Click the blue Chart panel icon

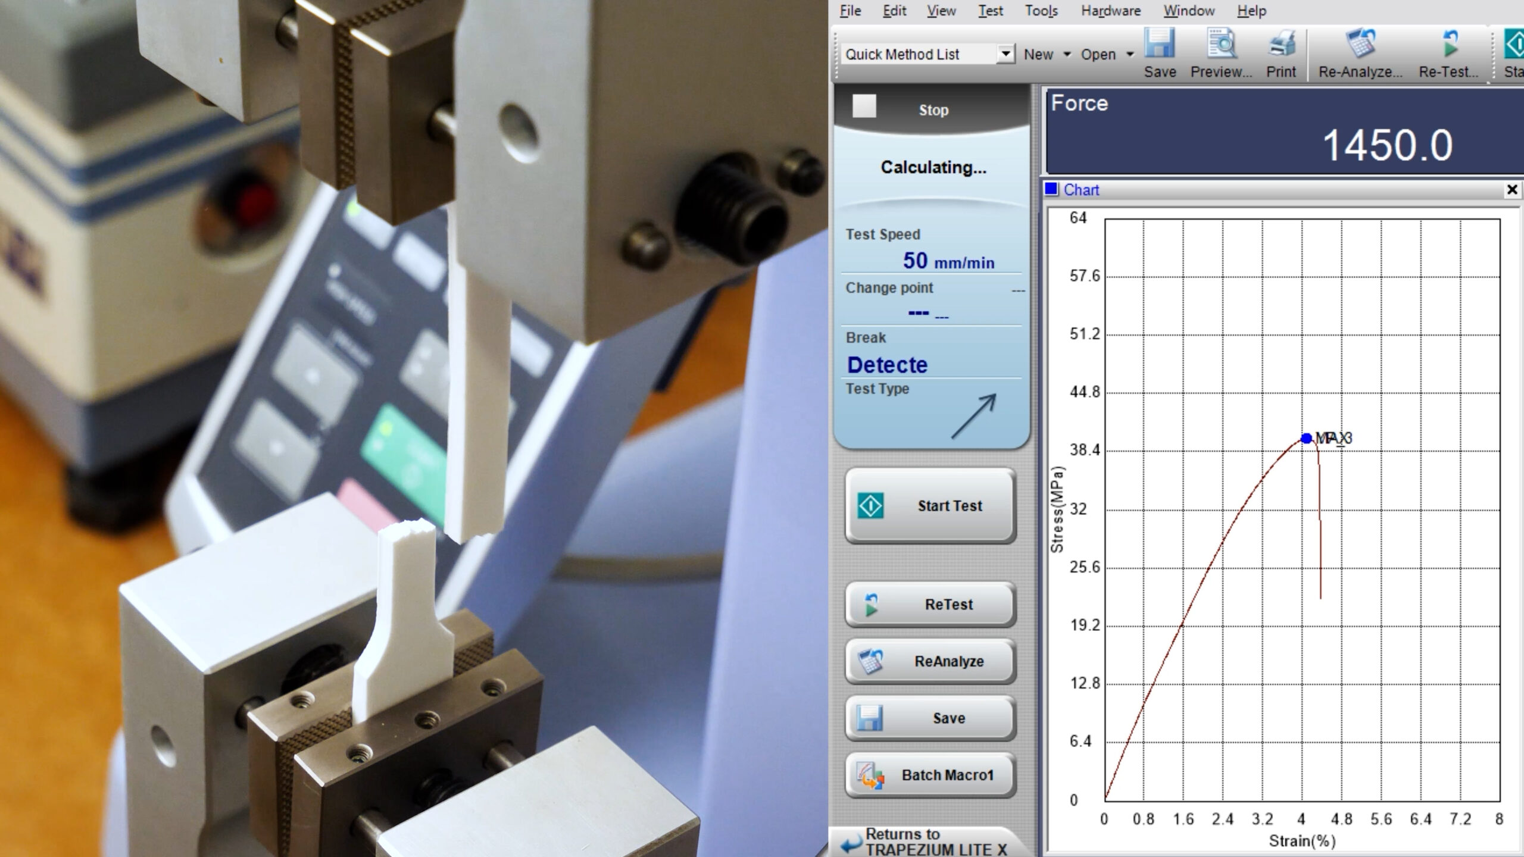pyautogui.click(x=1051, y=190)
